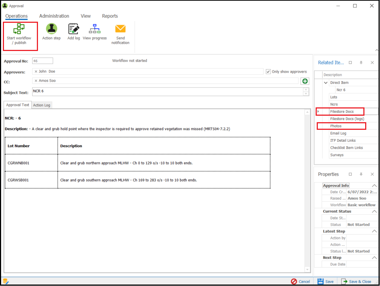Collapse the Latest Step section
The width and height of the screenshot is (380, 286).
click(374, 231)
